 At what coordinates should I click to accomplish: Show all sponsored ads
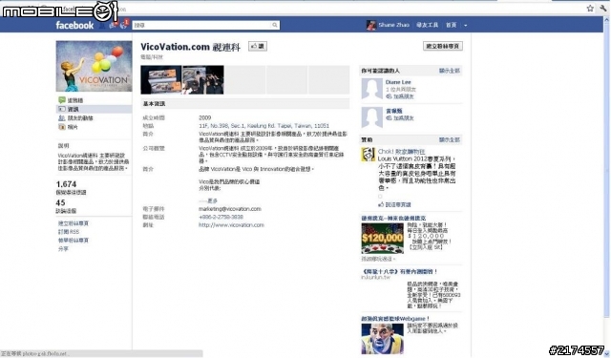(x=450, y=139)
